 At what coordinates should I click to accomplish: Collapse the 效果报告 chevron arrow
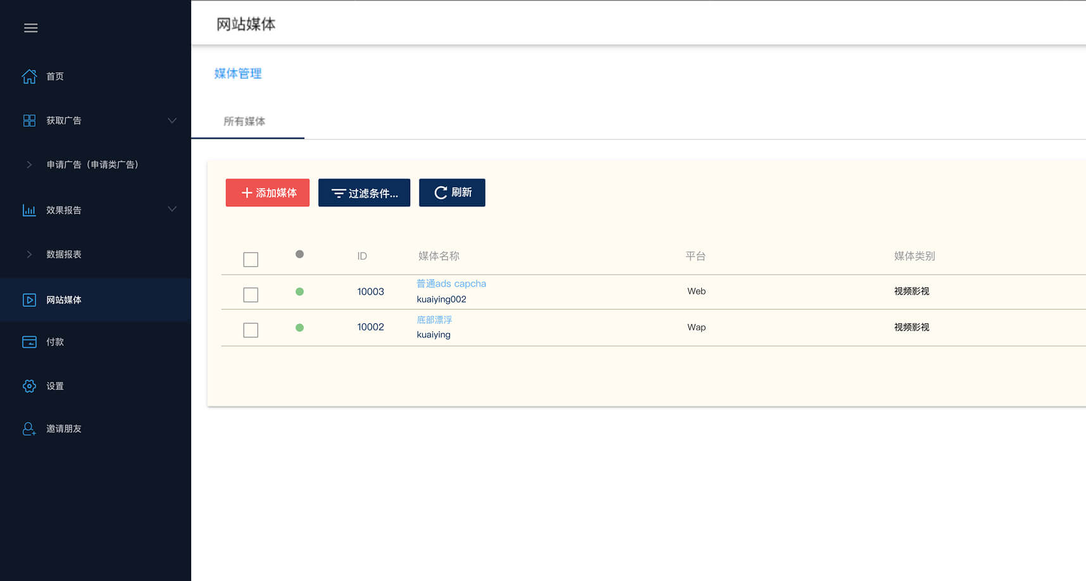[172, 209]
